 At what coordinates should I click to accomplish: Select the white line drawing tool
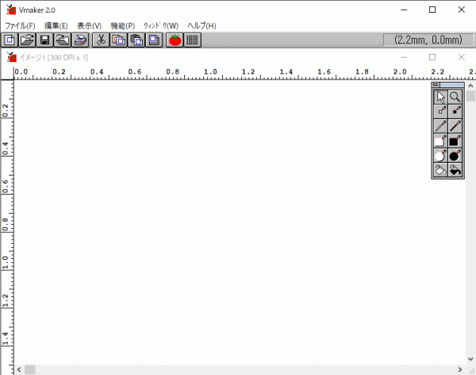441,126
